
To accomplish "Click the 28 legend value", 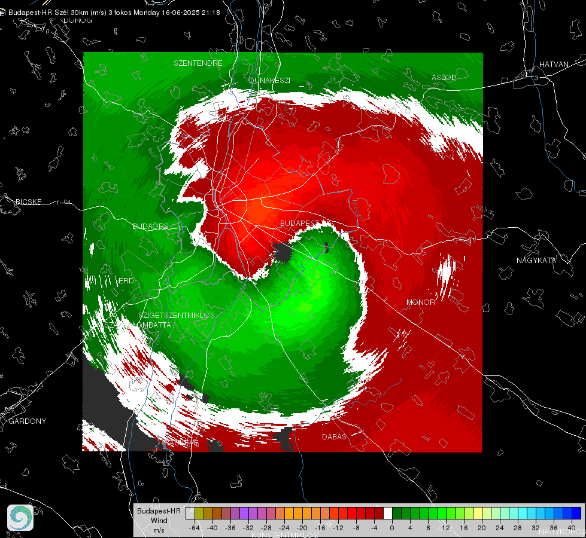I will [x=518, y=528].
